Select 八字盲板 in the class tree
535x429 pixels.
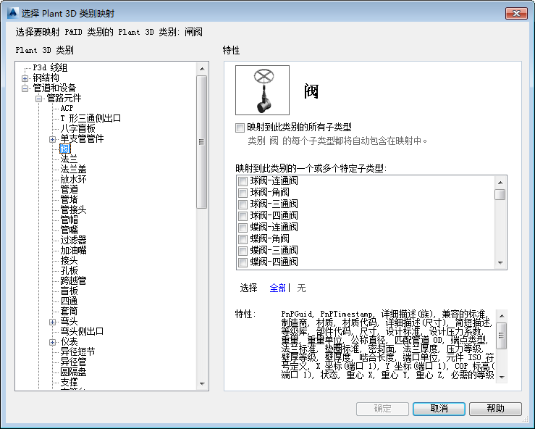(x=77, y=128)
